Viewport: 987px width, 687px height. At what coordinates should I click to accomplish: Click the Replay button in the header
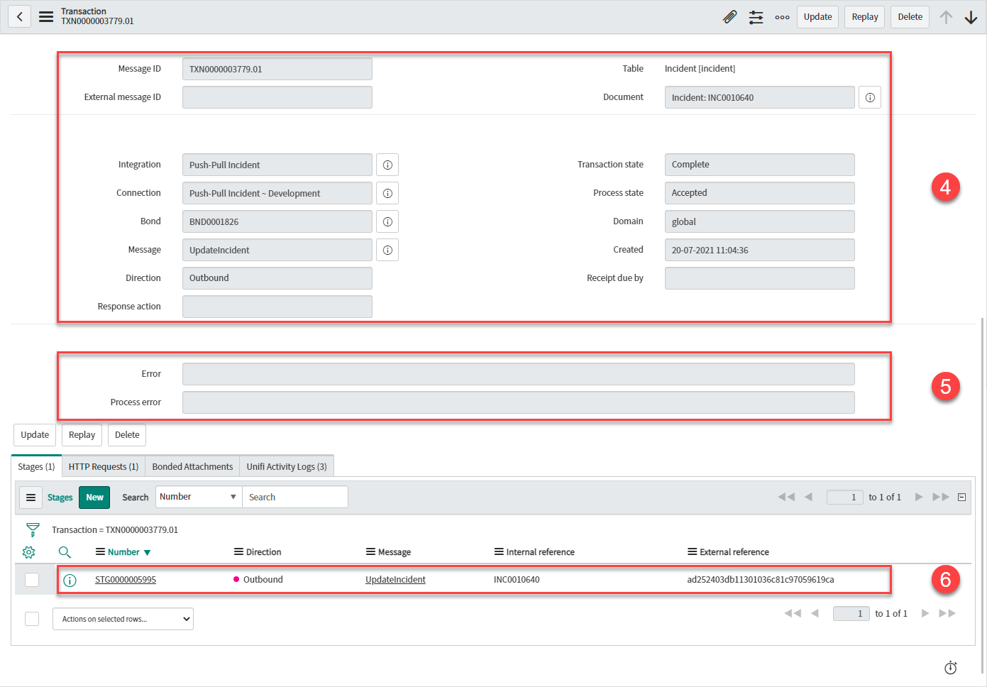pos(864,17)
